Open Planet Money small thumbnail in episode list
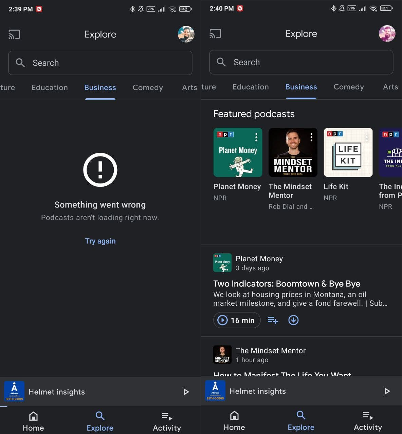This screenshot has width=402, height=434. (x=222, y=263)
